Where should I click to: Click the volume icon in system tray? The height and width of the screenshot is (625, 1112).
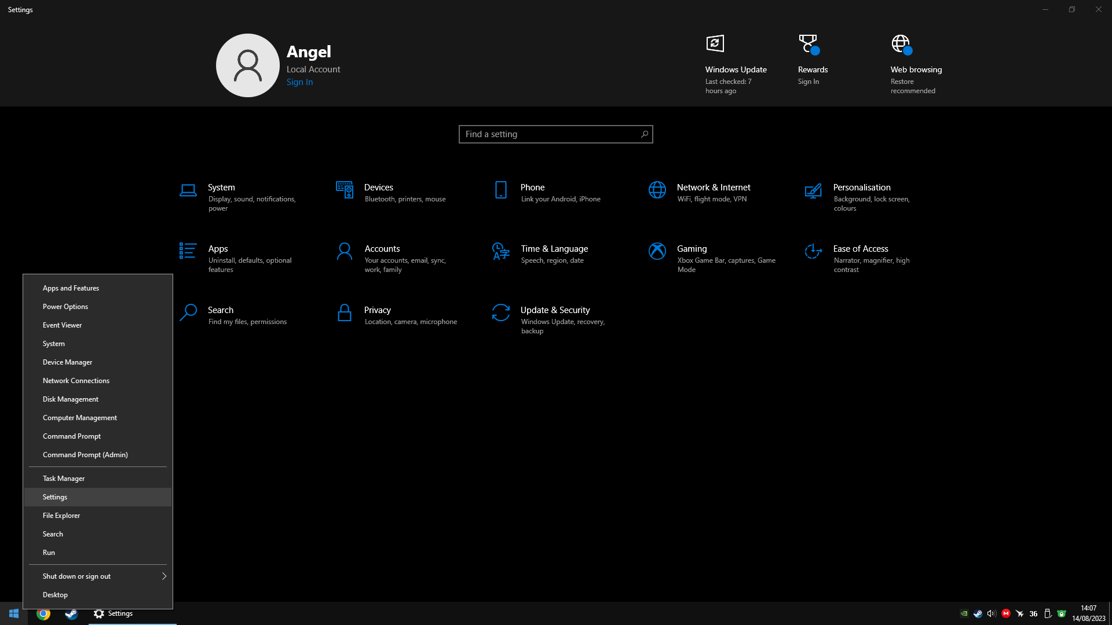pyautogui.click(x=991, y=613)
